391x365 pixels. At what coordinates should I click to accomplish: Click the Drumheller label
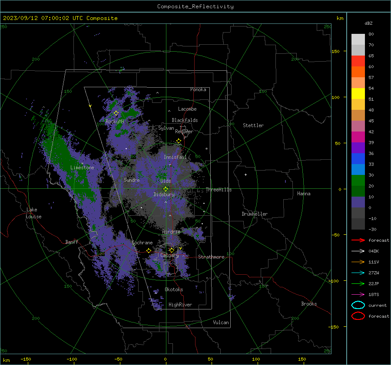click(x=255, y=214)
